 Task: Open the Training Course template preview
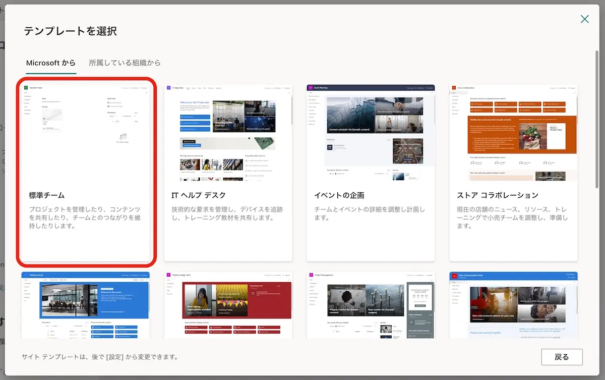[x=86, y=305]
